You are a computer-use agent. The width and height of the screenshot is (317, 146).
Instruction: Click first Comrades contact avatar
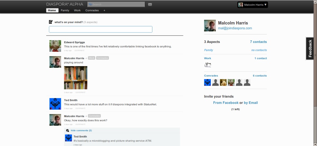(208, 82)
